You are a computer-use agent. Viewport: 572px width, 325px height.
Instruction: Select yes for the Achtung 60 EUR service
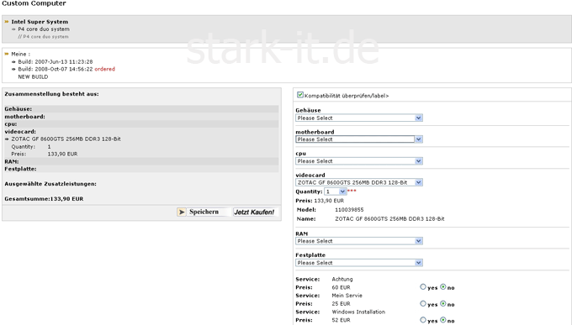click(423, 287)
